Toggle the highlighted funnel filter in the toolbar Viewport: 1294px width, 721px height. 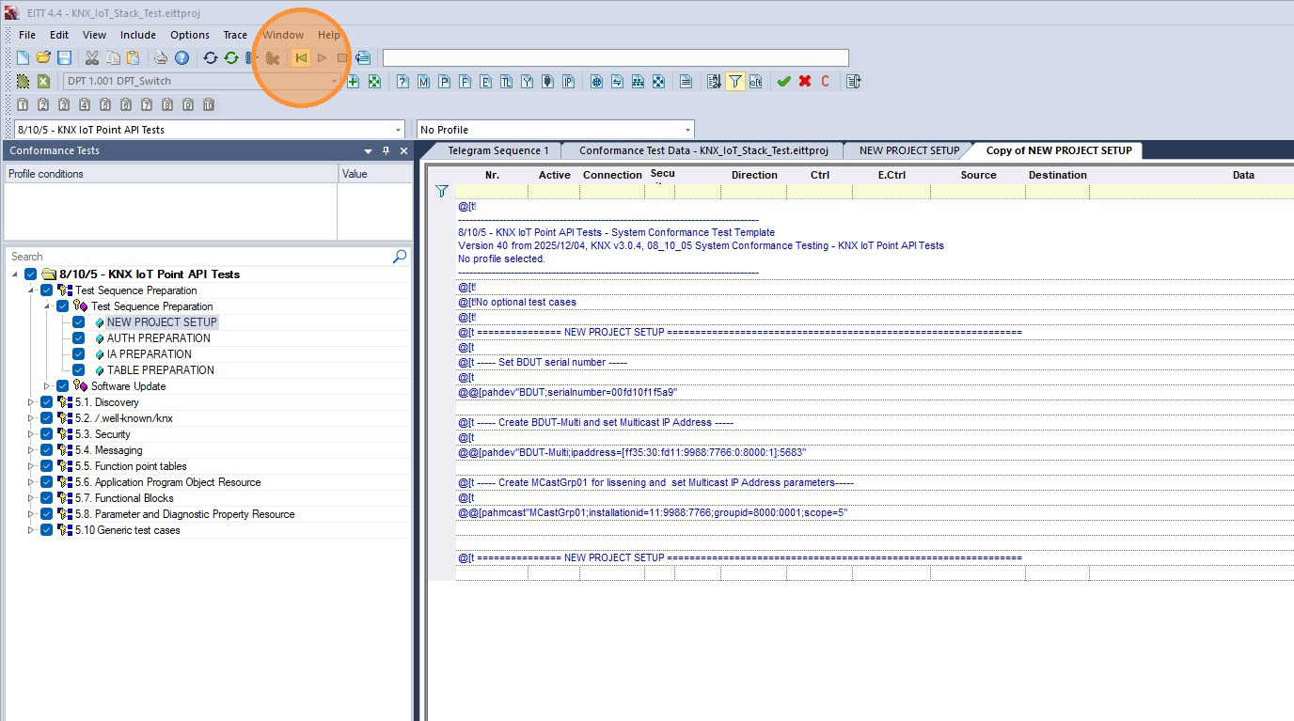(735, 82)
